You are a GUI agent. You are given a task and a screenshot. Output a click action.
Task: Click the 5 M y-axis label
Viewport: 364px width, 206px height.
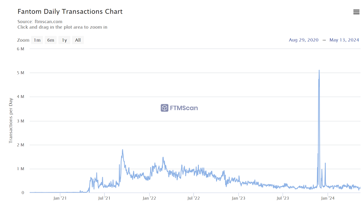pos(20,73)
